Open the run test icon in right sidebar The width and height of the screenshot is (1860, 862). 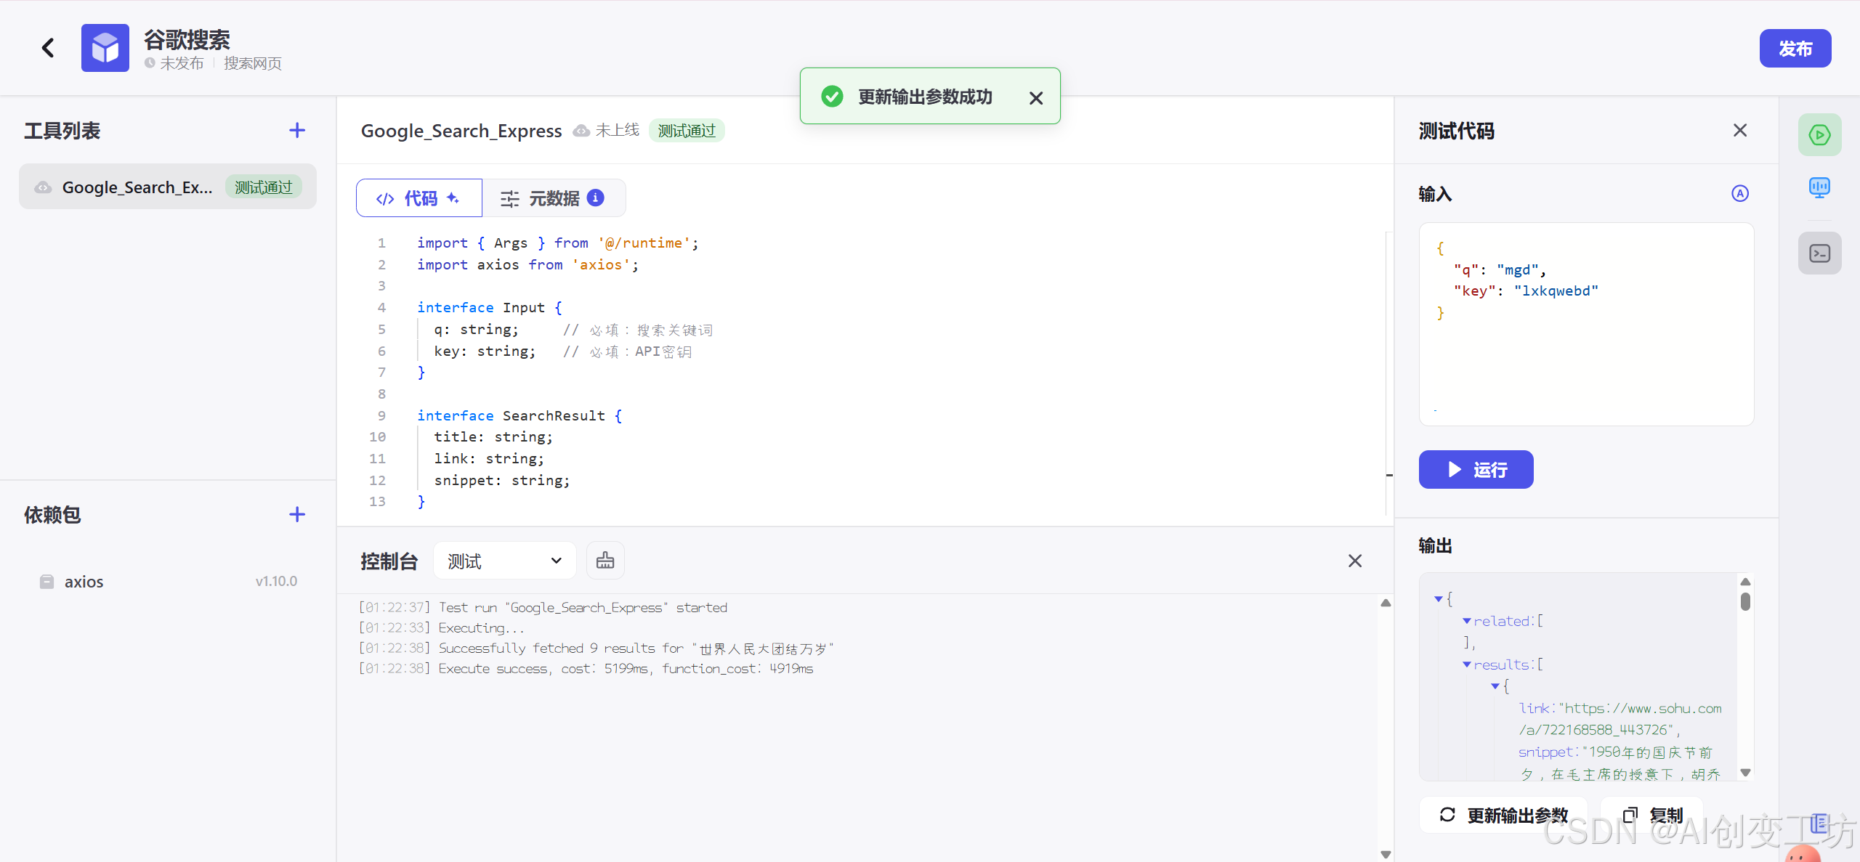pos(1819,135)
